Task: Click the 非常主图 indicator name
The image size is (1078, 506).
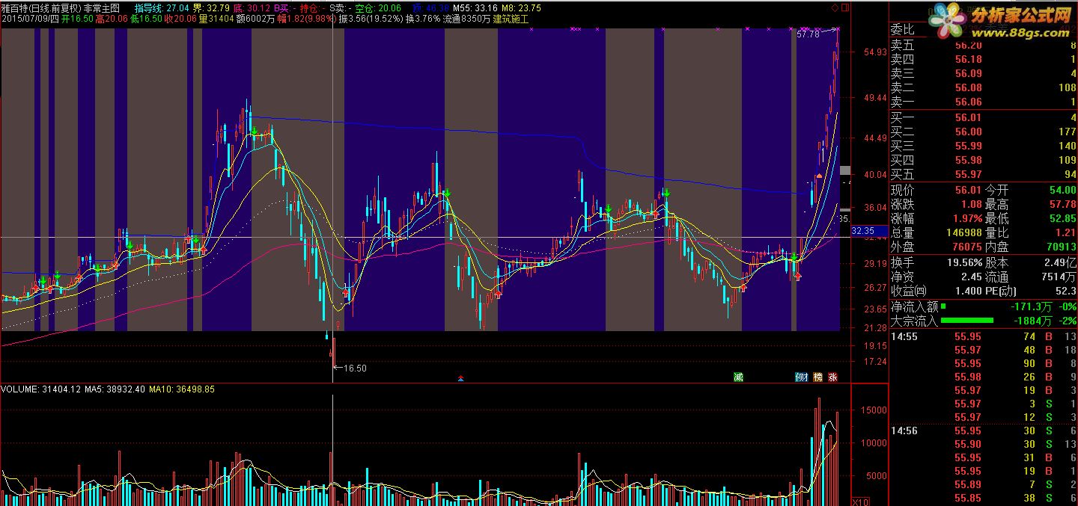Action: [101, 7]
